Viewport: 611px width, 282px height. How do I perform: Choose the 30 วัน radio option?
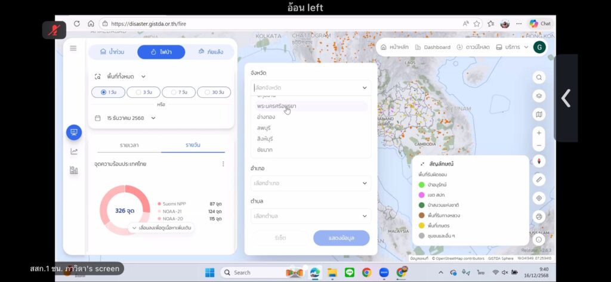coord(214,92)
